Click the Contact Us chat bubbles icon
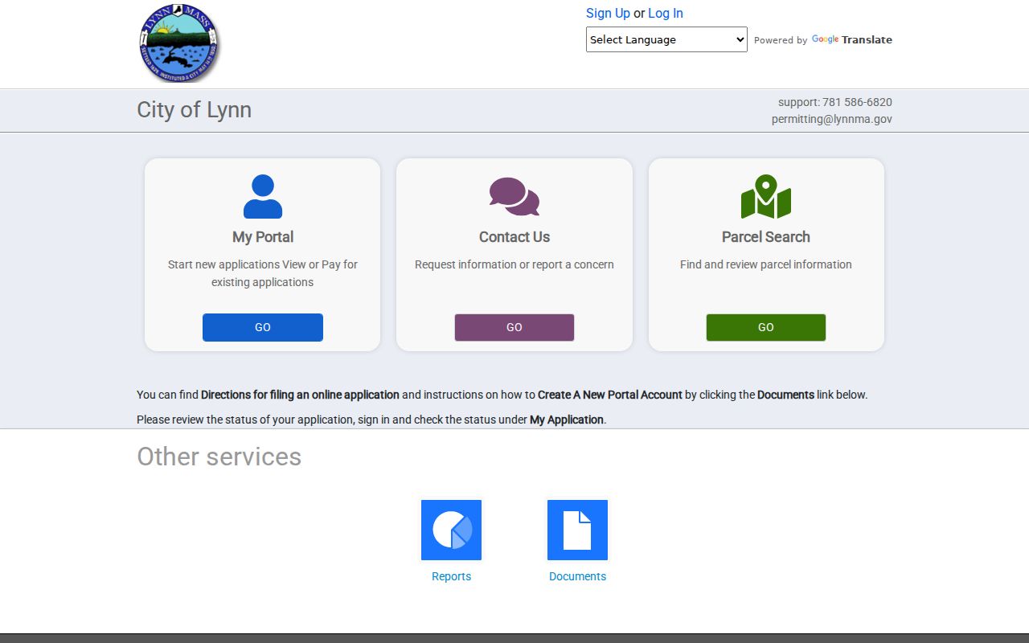Viewport: 1029px width, 643px height. point(514,197)
